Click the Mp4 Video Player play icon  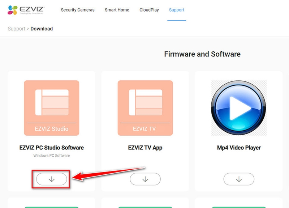pyautogui.click(x=239, y=108)
